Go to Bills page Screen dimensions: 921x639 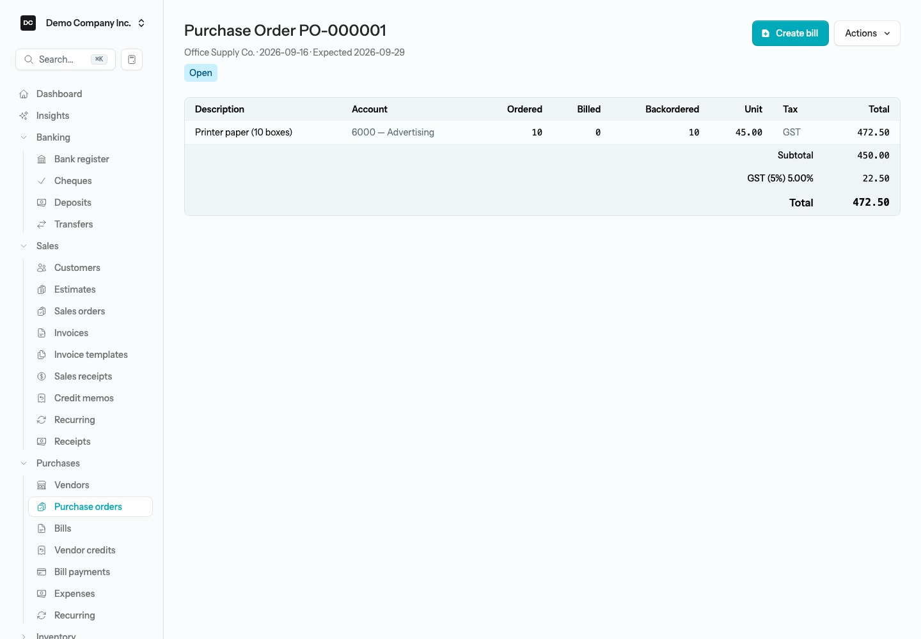(63, 528)
